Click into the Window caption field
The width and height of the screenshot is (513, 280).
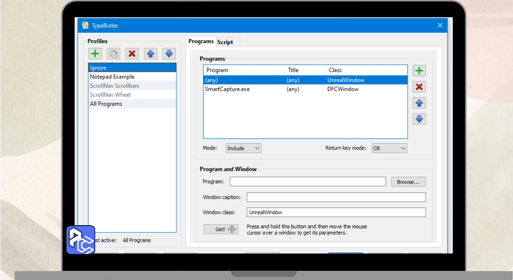pyautogui.click(x=336, y=197)
